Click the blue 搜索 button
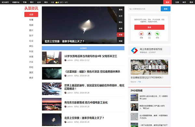The height and width of the screenshot is (127, 195). pyautogui.click(x=165, y=9)
